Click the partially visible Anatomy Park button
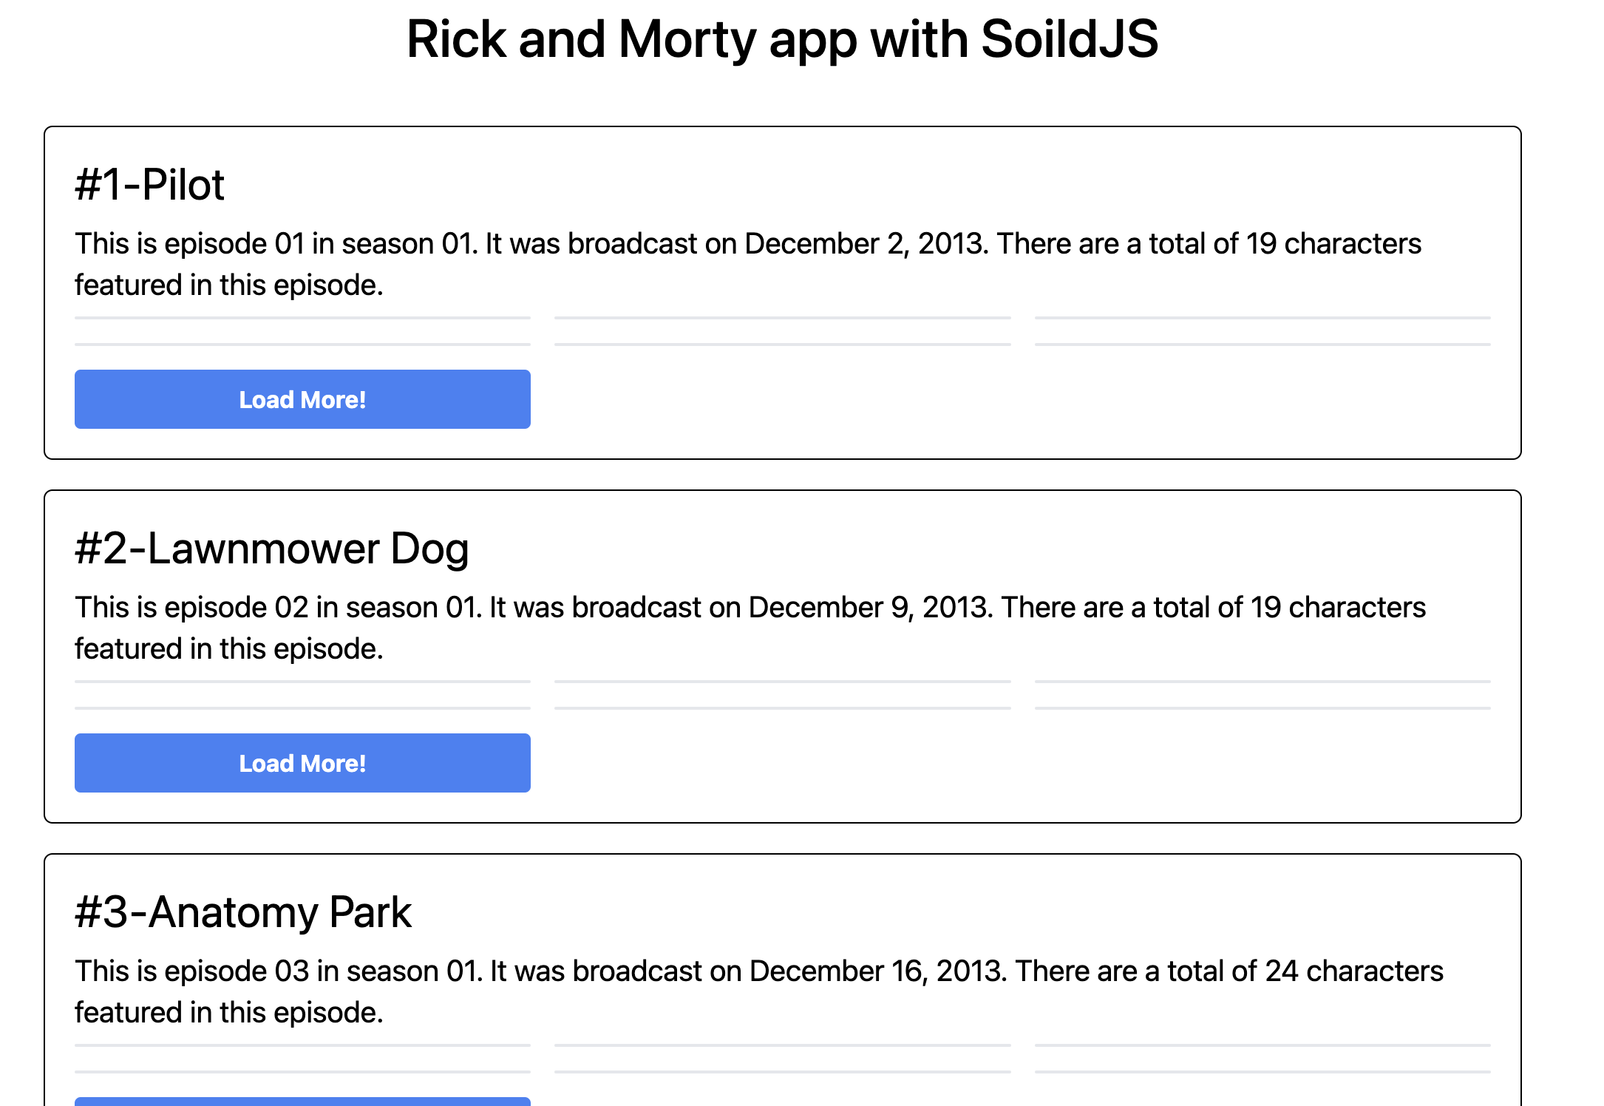The height and width of the screenshot is (1106, 1604). click(x=302, y=1102)
